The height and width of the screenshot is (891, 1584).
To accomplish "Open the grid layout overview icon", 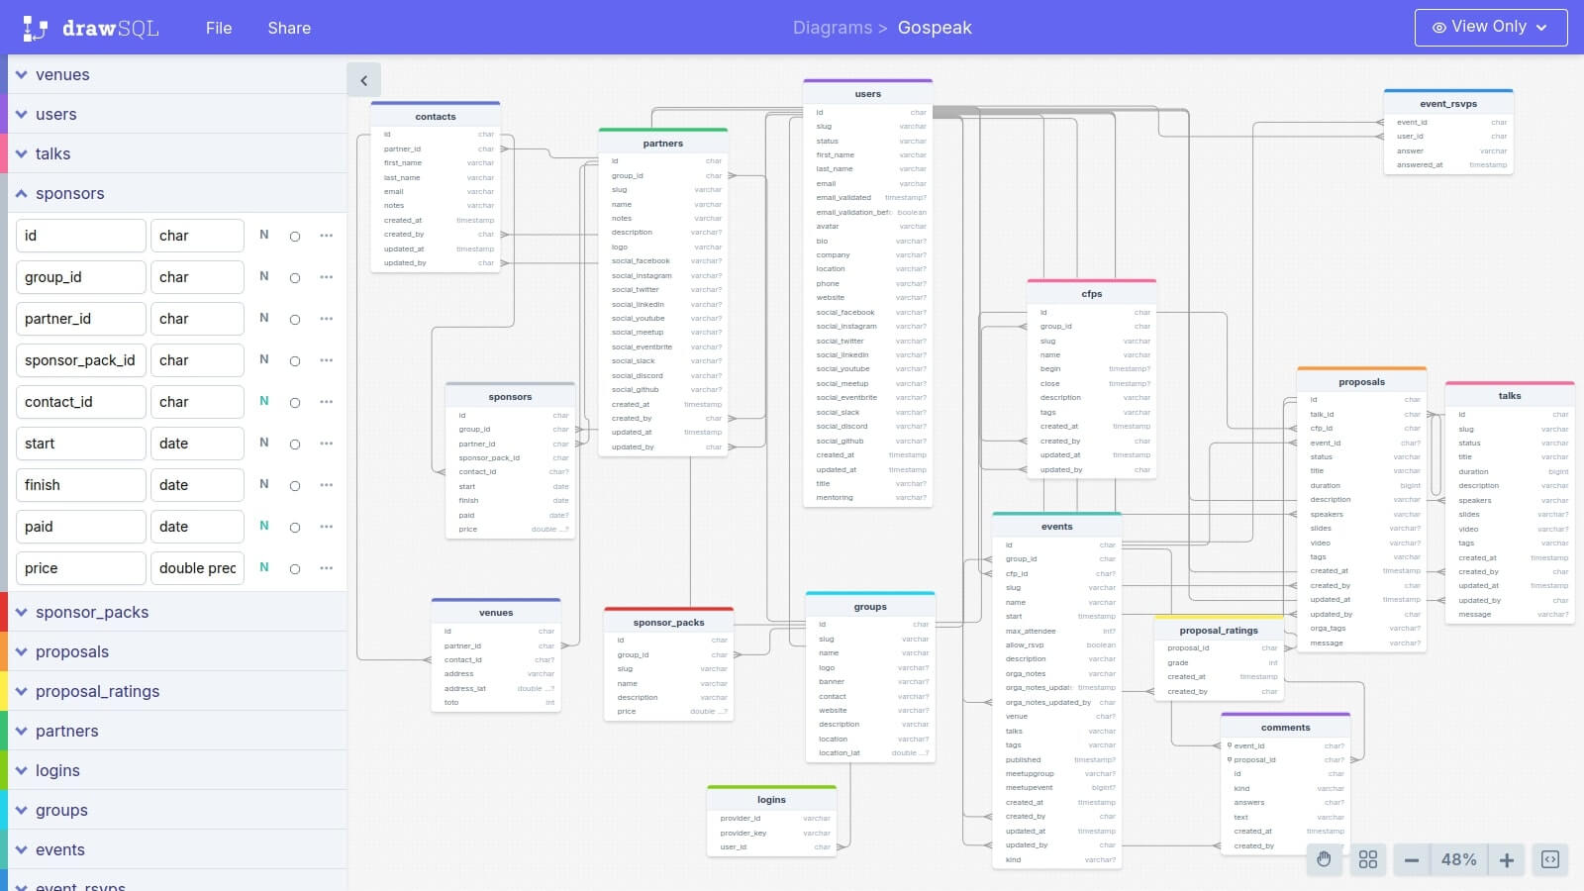I will pos(1367,859).
